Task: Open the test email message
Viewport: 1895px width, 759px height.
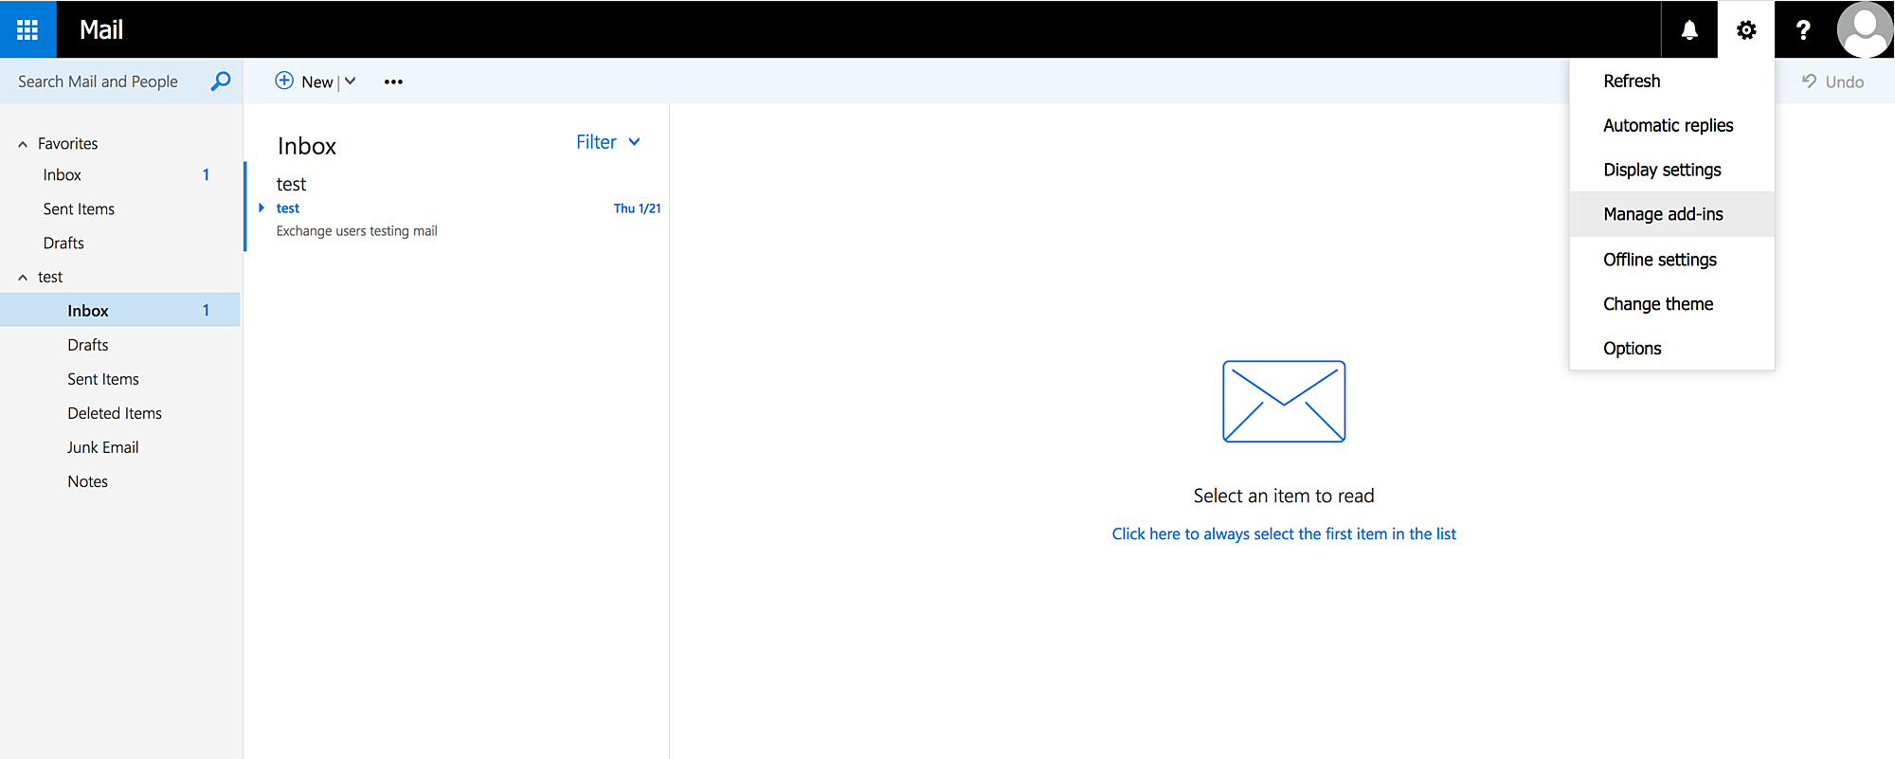Action: point(457,208)
